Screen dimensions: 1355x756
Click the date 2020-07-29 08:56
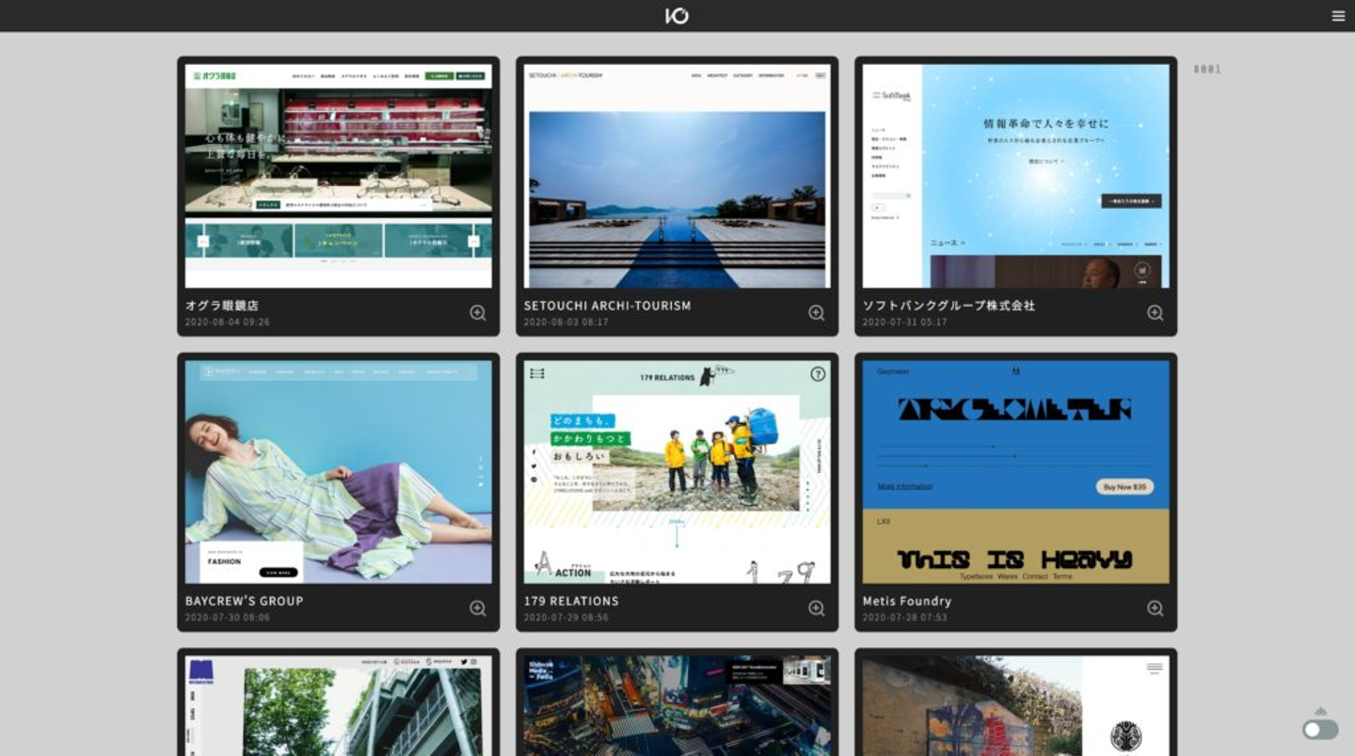pos(566,618)
